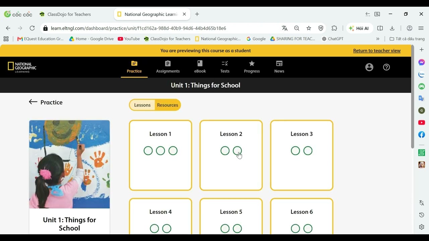Click the zoom out magnifier icon
Image resolution: width=429 pixels, height=241 pixels.
point(297,28)
